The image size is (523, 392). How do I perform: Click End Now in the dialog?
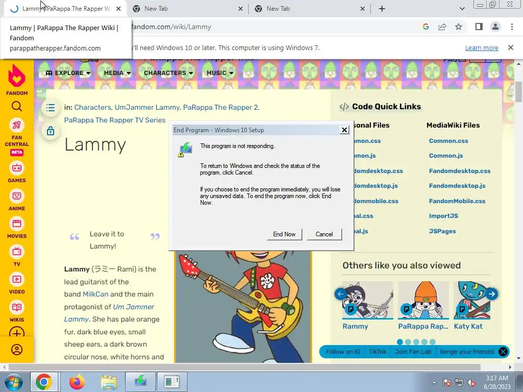[284, 234]
